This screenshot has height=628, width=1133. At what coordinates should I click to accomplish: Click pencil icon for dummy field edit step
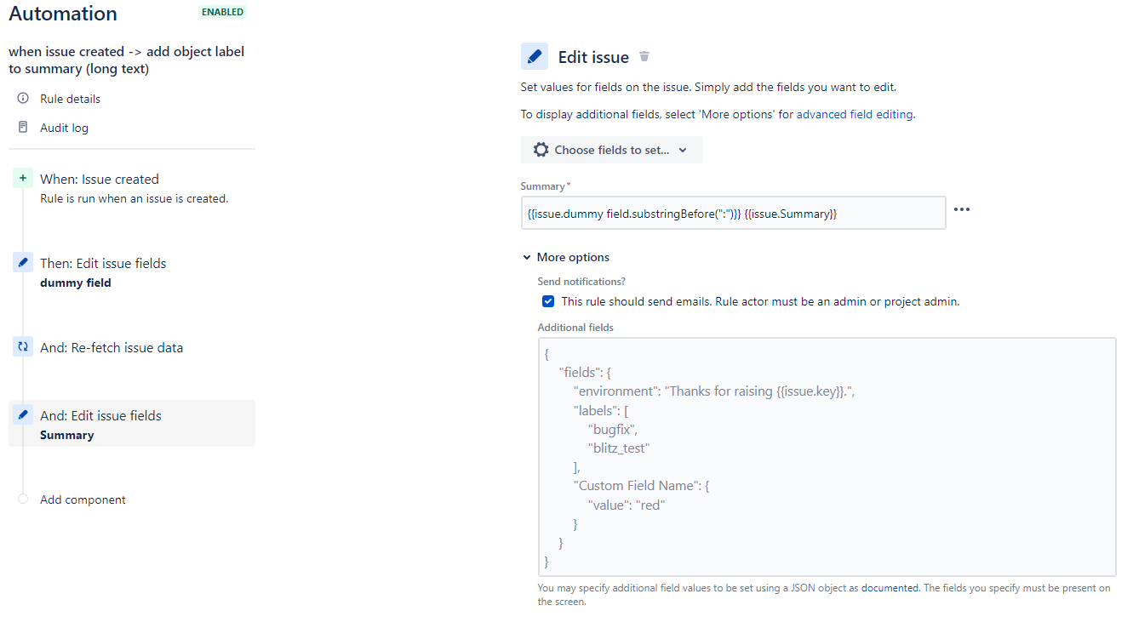tap(23, 263)
